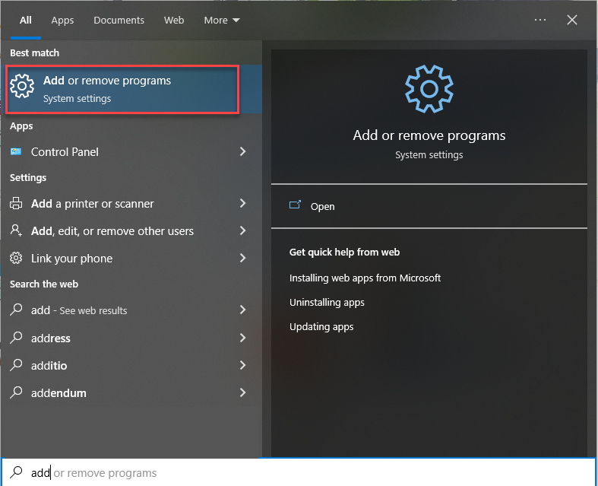
Task: Expand the Add, edit, or remove other users arrow
Action: point(243,230)
